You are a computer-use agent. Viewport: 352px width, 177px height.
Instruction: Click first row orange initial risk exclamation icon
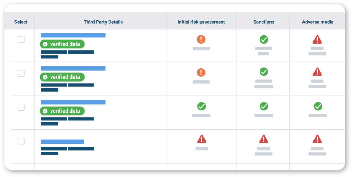point(201,39)
